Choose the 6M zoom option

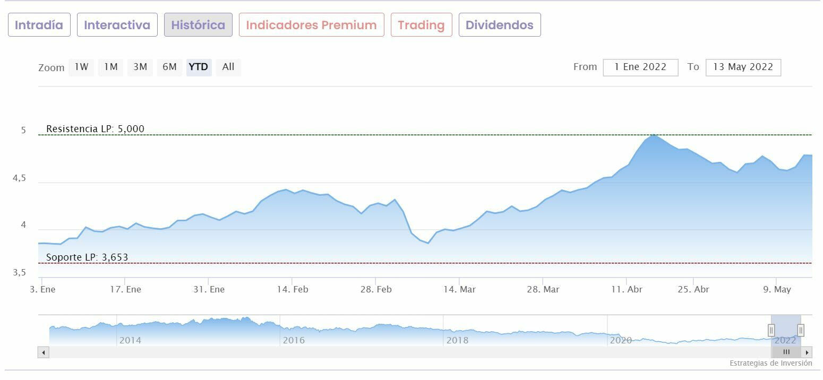click(169, 67)
